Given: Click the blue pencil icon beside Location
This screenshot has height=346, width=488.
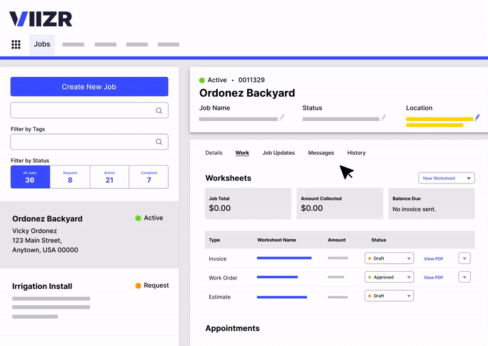Looking at the screenshot, I should point(477,117).
